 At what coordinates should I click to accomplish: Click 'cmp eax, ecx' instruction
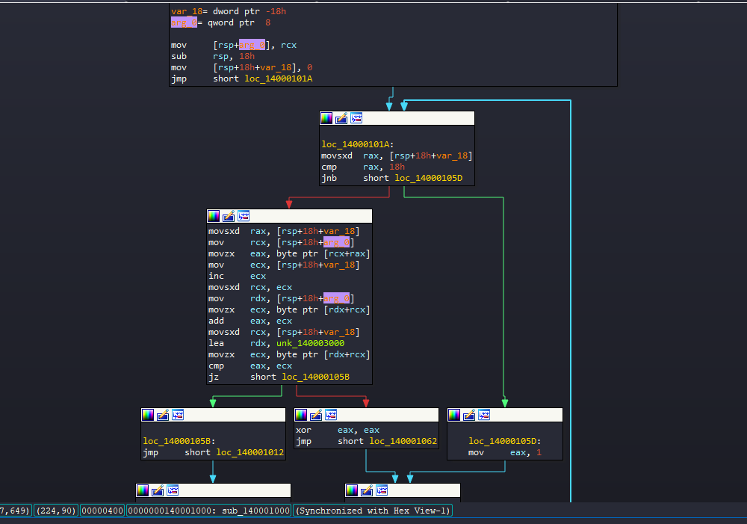(x=250, y=366)
